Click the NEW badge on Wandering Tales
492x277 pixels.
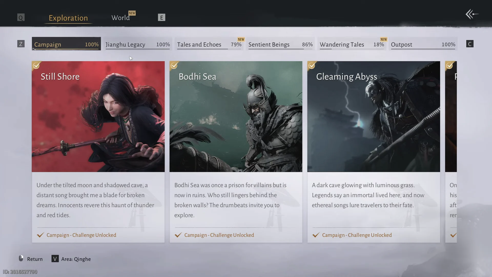coord(384,39)
